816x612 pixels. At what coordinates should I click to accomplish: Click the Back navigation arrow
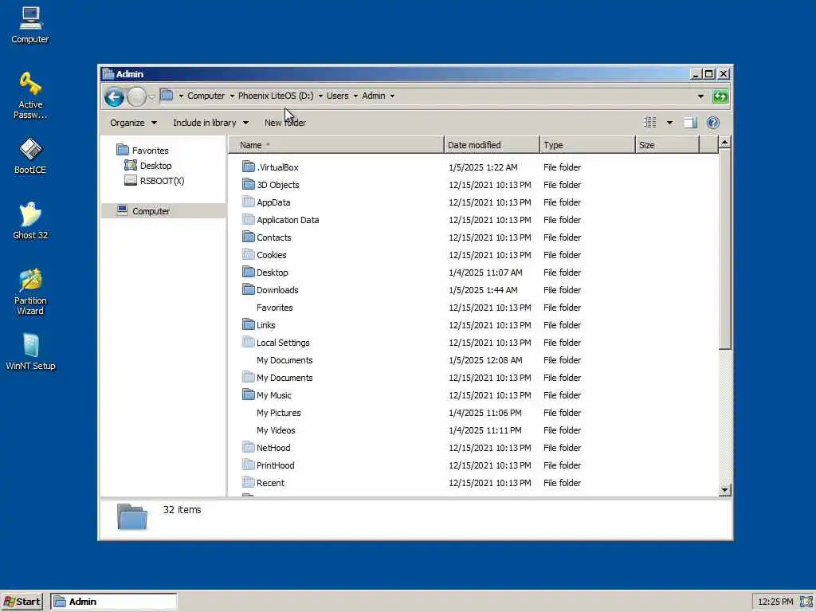pyautogui.click(x=114, y=96)
